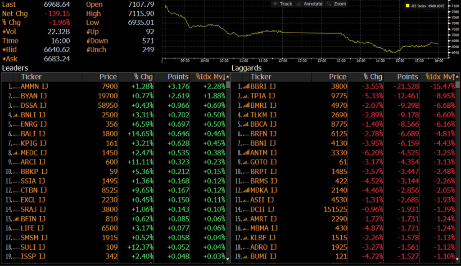This screenshot has width=461, height=266.
Task: Click volume bar icon beside MEDC IJ
Action: tap(17, 153)
